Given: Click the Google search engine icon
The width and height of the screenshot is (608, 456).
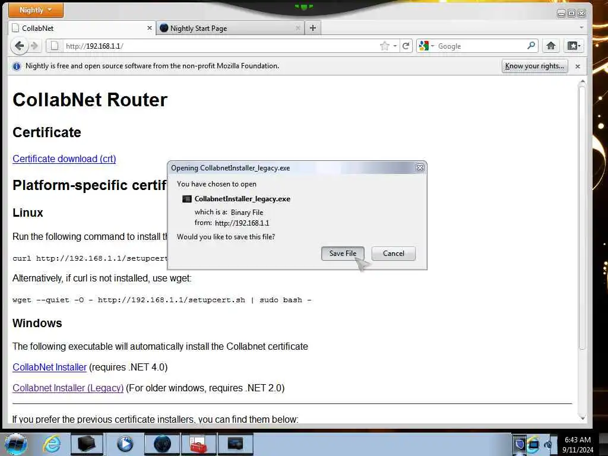Looking at the screenshot, I should (424, 46).
